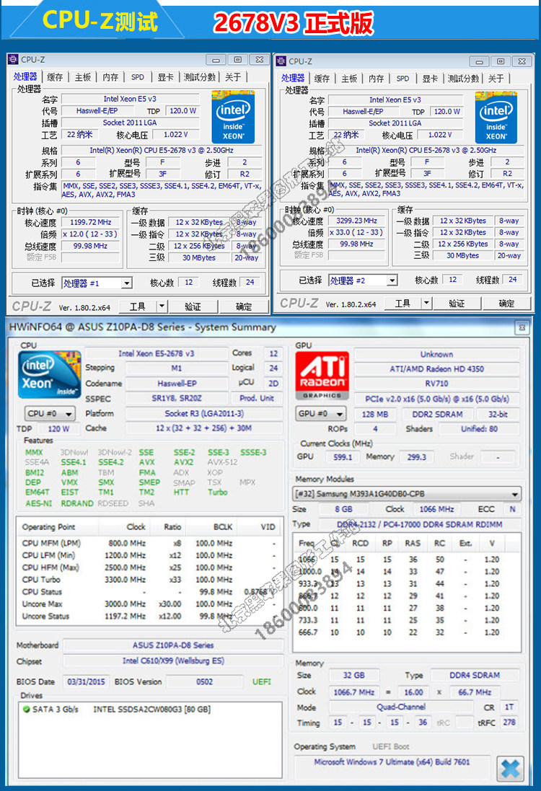Click the Uncore Max row in Operating Point table
541x791 pixels.
pos(149,604)
